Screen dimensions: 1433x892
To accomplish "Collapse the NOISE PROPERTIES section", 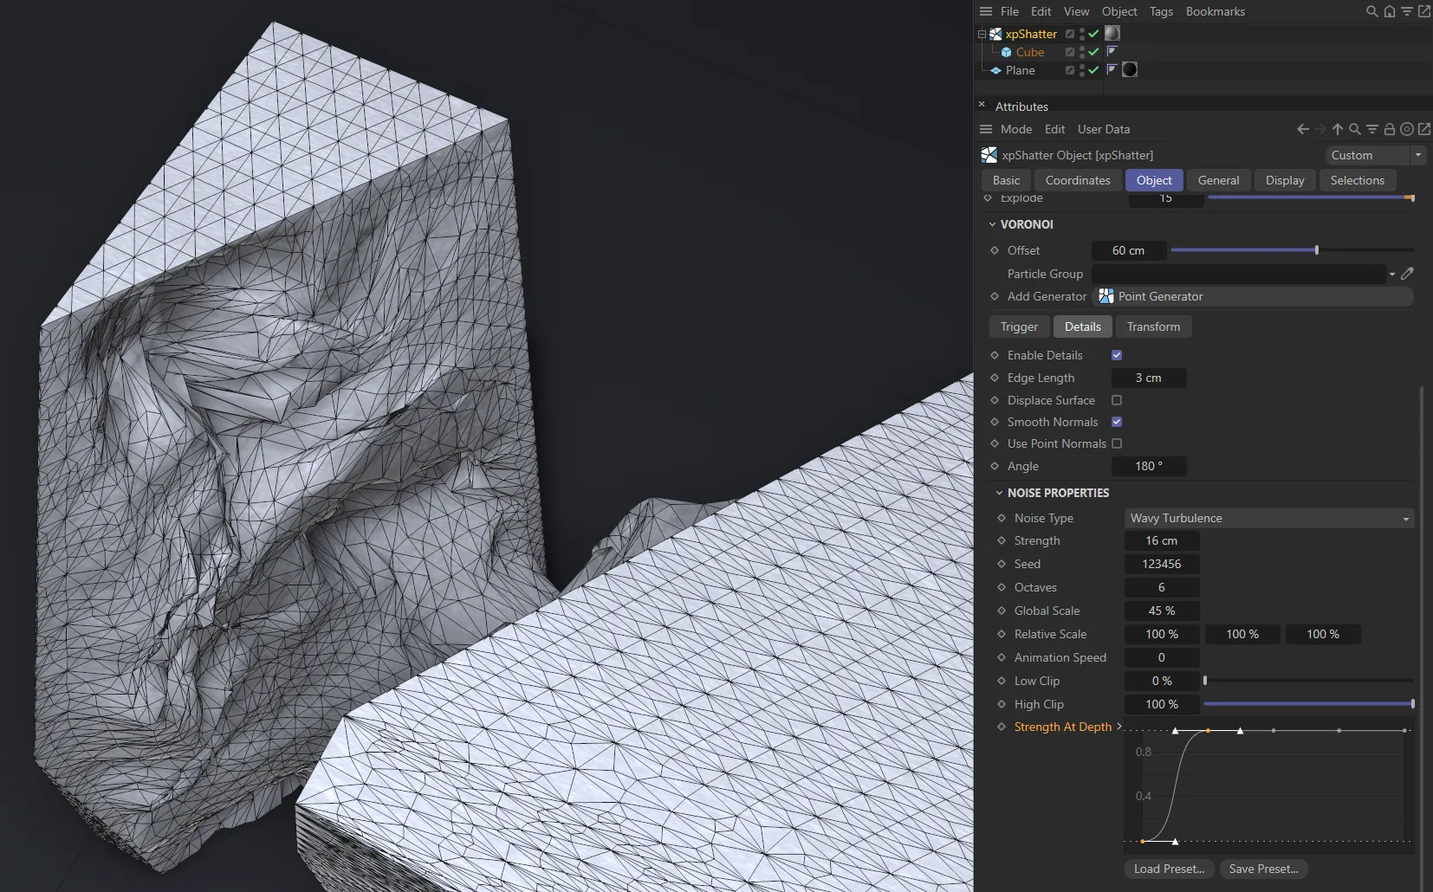I will (999, 493).
